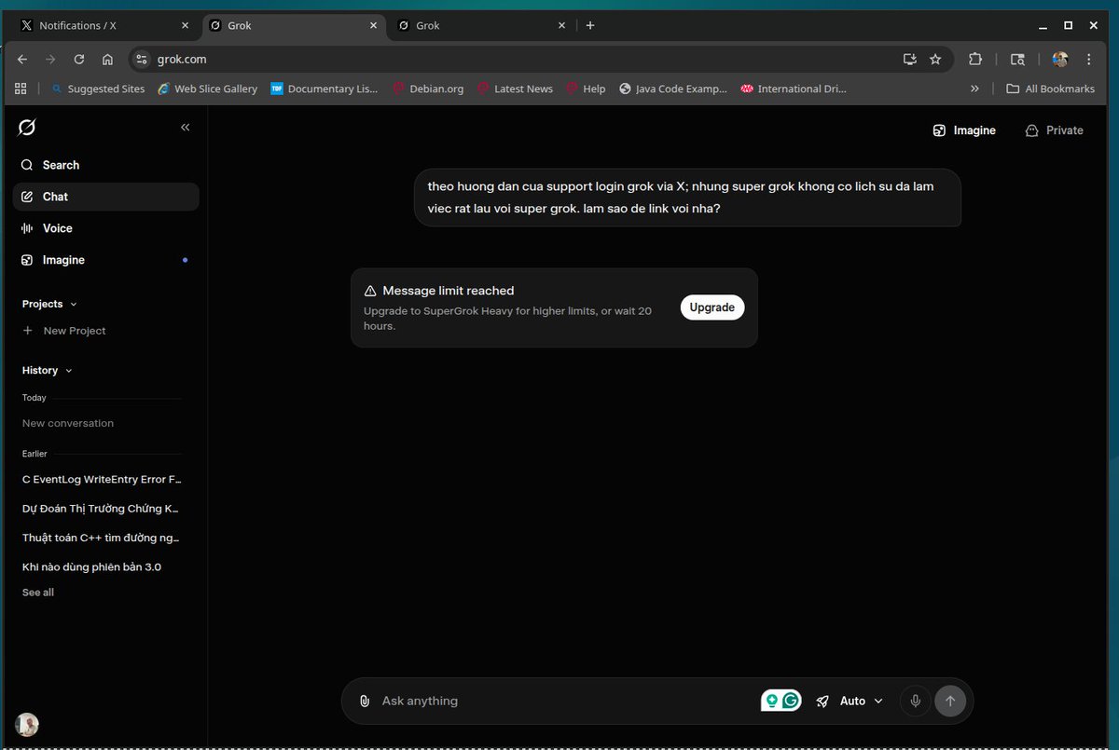1119x750 pixels.
Task: Open Voice mode in the sidebar
Action: pyautogui.click(x=105, y=228)
